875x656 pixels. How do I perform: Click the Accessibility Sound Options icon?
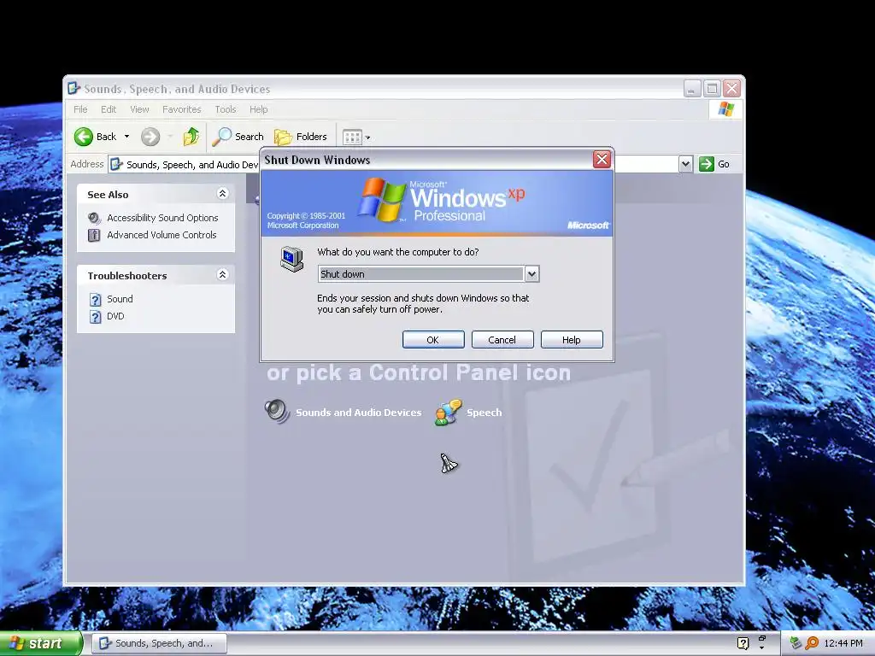[x=94, y=218]
